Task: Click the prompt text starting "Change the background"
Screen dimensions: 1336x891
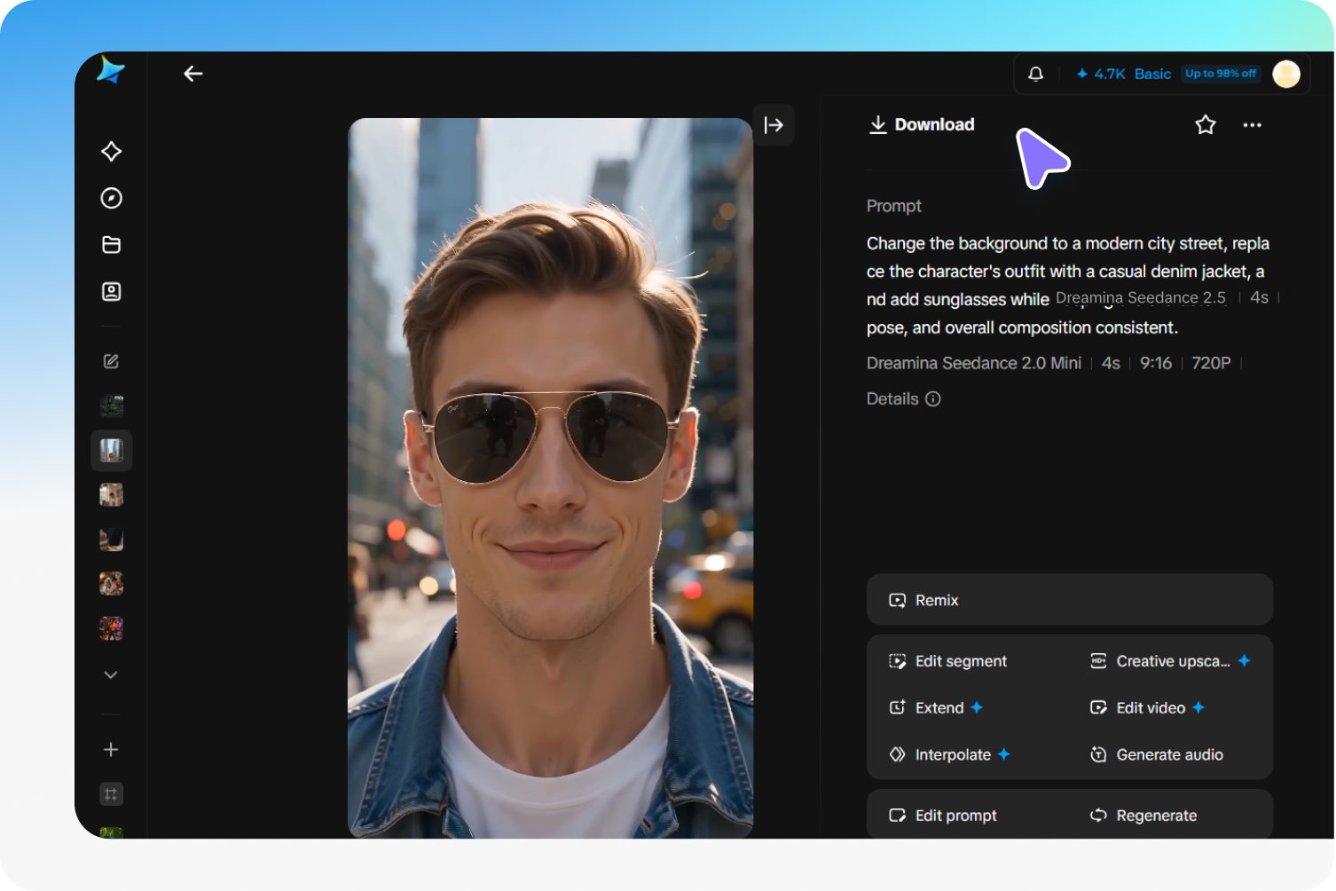Action: pyautogui.click(x=1068, y=286)
